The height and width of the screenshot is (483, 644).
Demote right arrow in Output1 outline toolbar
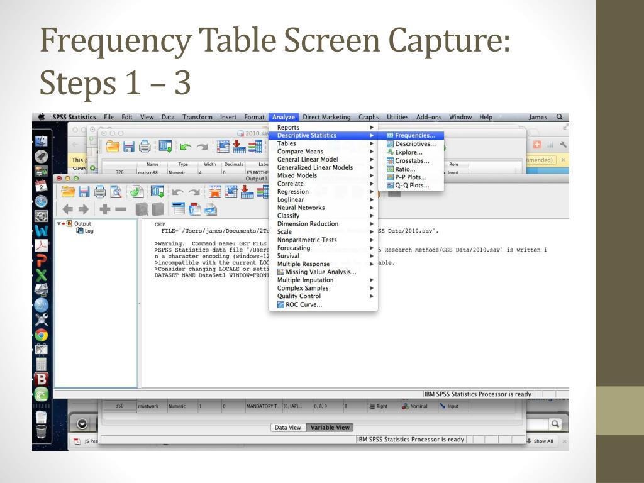[84, 209]
